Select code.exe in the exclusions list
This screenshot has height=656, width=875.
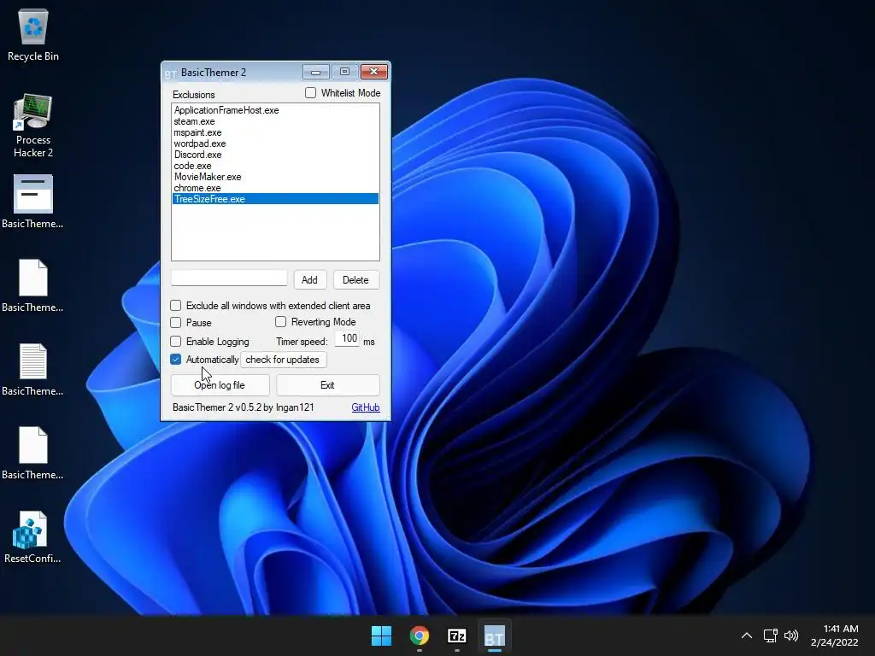(275, 166)
